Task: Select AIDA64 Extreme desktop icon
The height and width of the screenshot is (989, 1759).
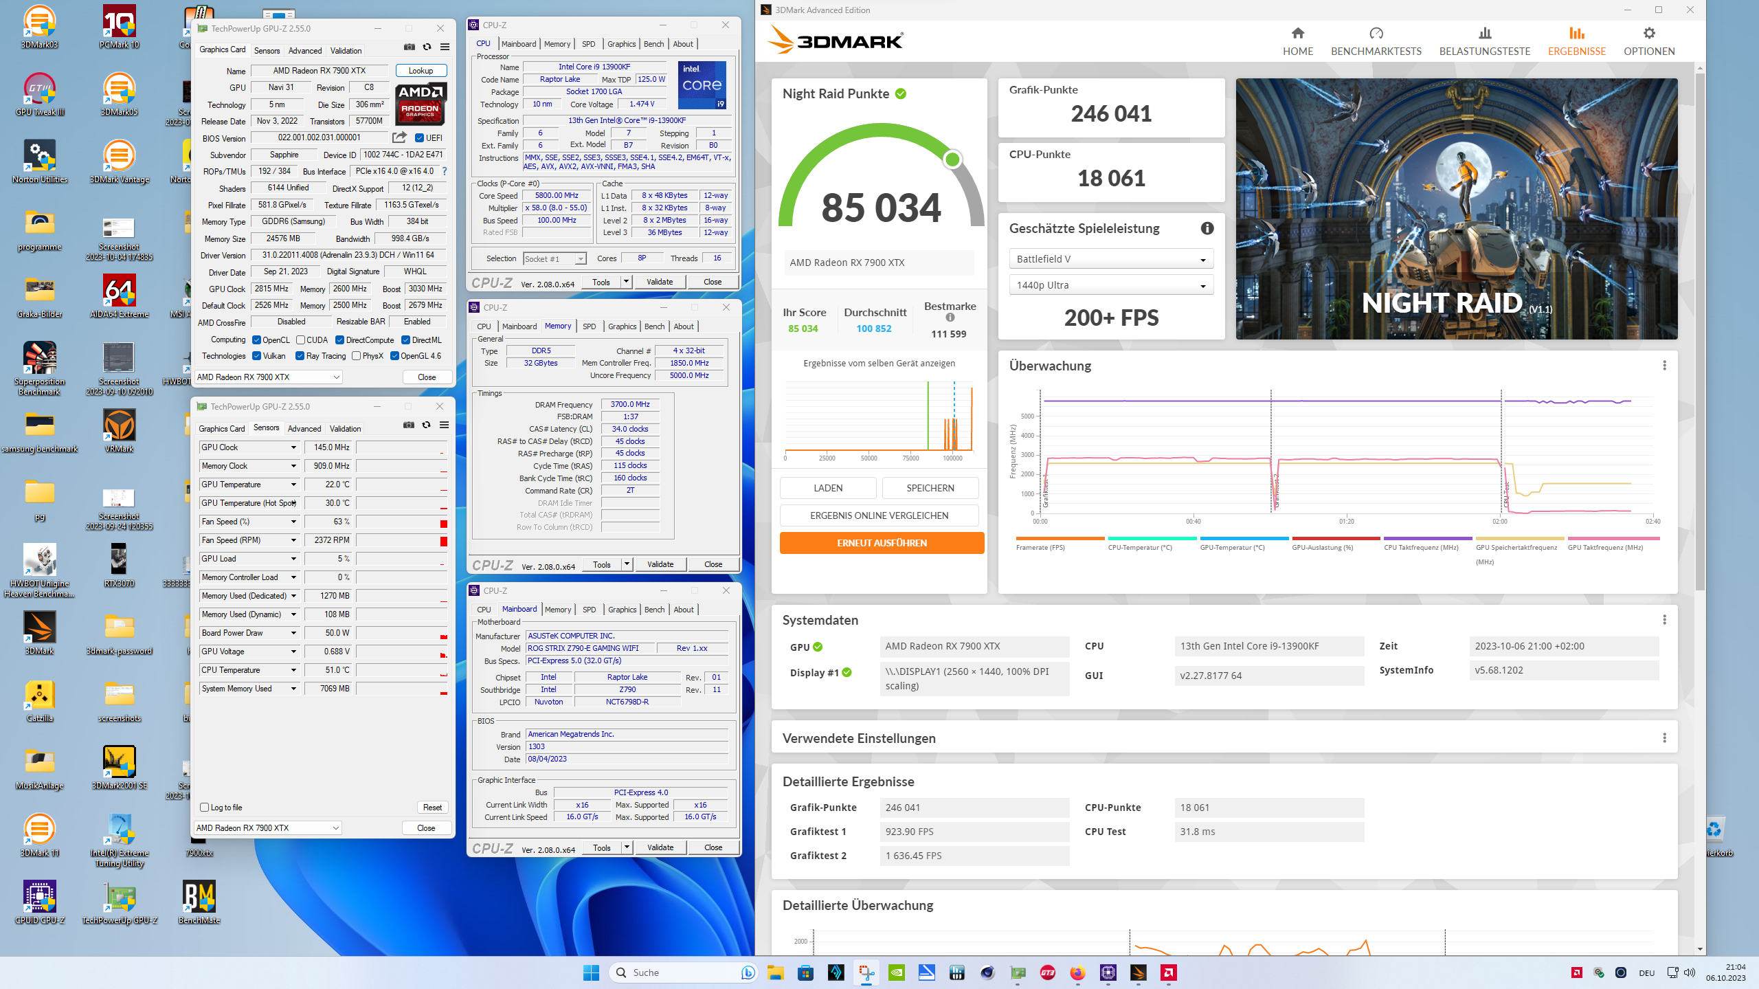Action: click(119, 297)
